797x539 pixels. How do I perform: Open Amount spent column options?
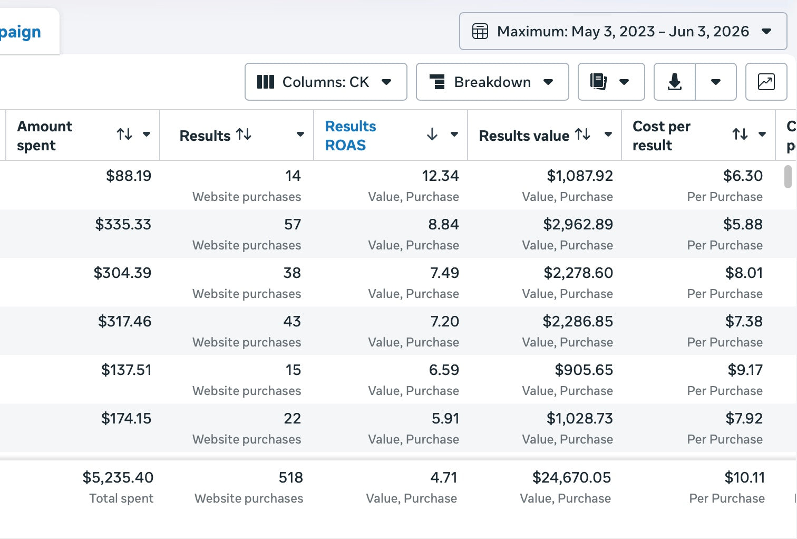point(147,134)
